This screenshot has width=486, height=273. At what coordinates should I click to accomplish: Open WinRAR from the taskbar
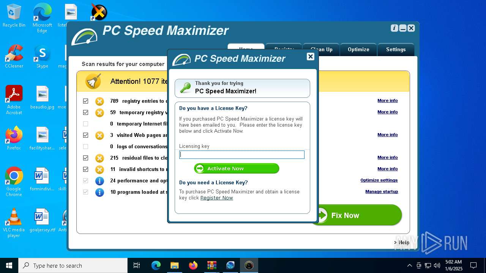coord(212,265)
